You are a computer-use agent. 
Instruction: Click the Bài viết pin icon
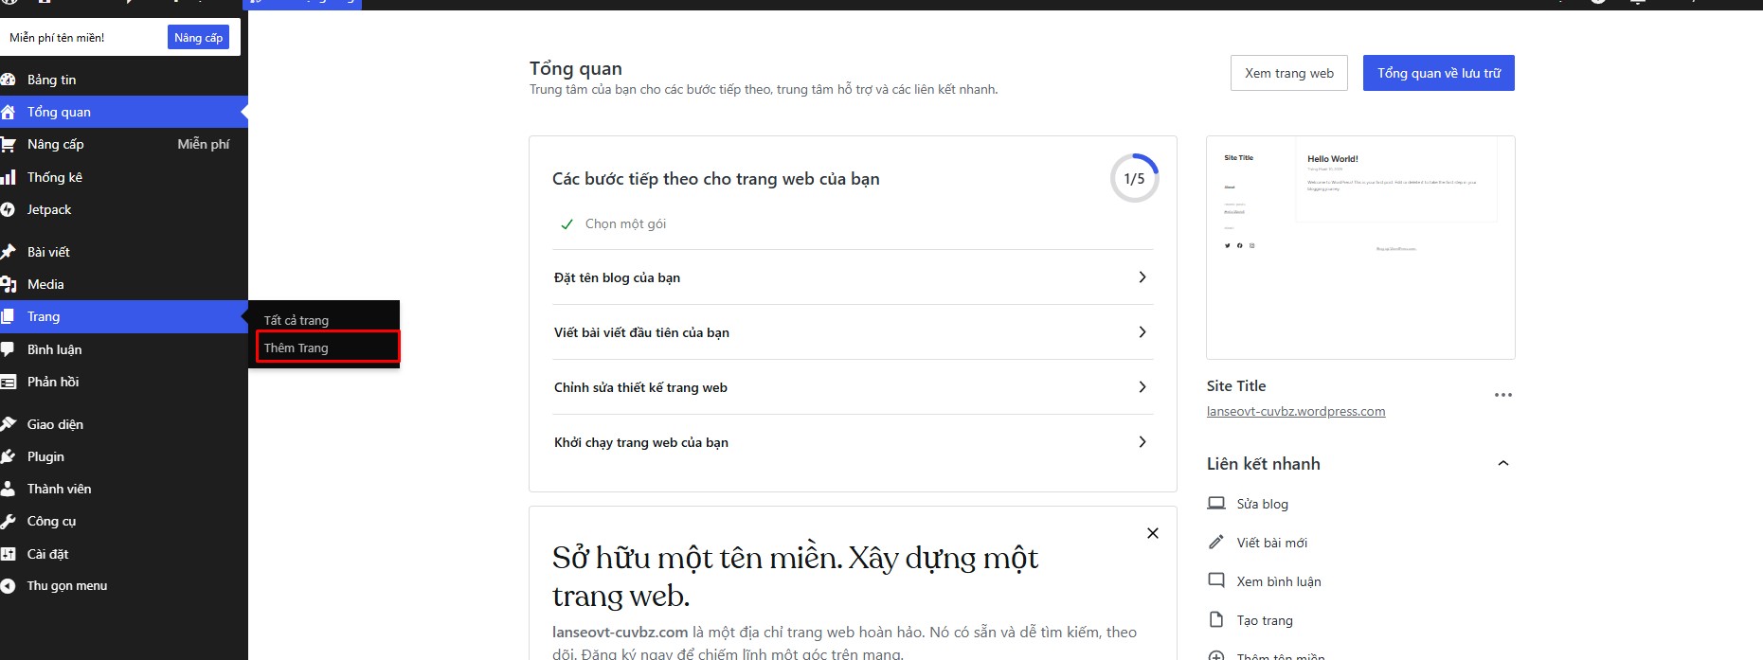8,252
